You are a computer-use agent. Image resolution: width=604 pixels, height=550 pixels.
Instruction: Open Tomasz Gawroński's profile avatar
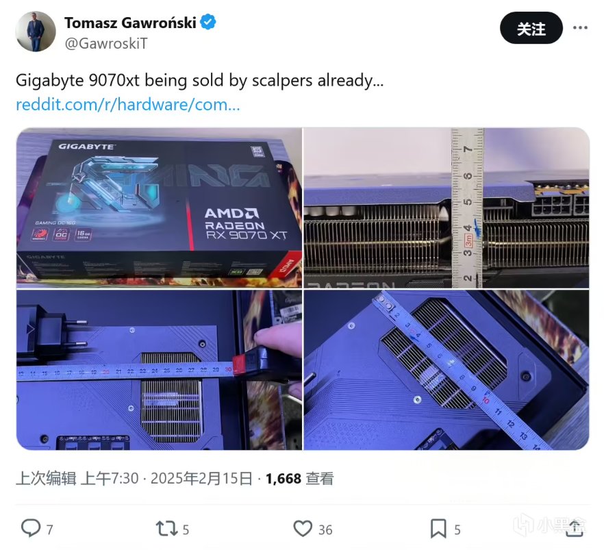pos(36,32)
